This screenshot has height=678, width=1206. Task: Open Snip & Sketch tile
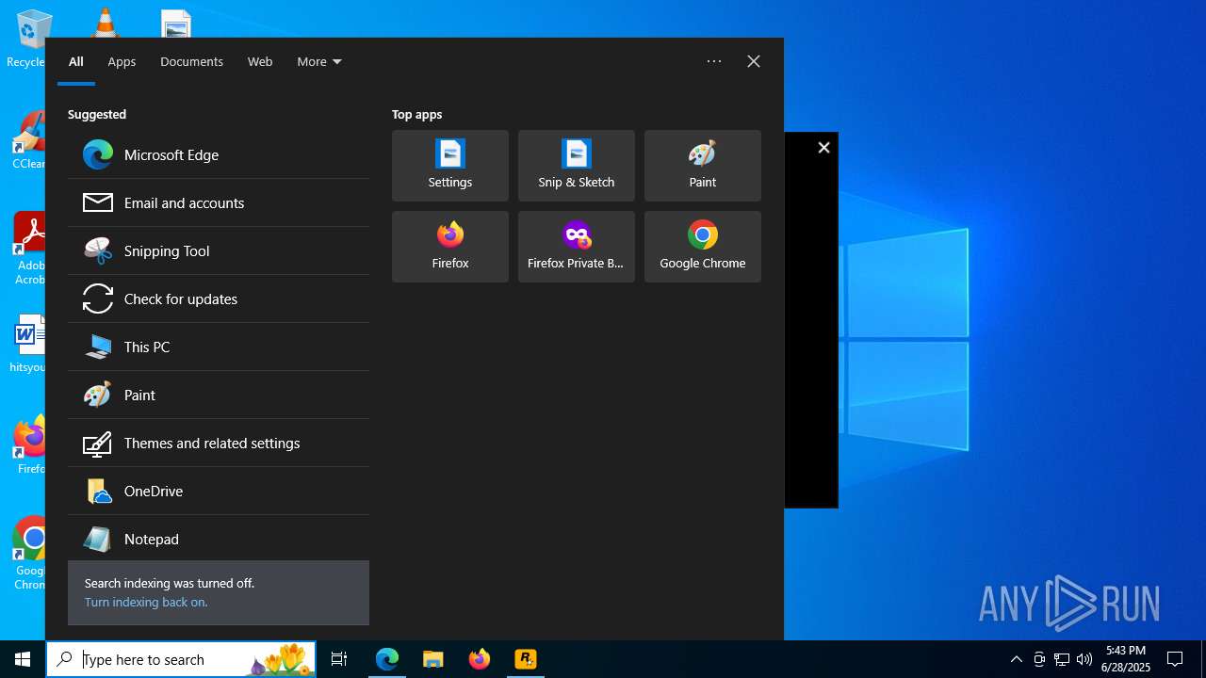tap(577, 166)
